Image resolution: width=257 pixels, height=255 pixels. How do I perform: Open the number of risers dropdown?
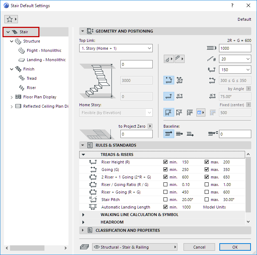tap(235, 59)
